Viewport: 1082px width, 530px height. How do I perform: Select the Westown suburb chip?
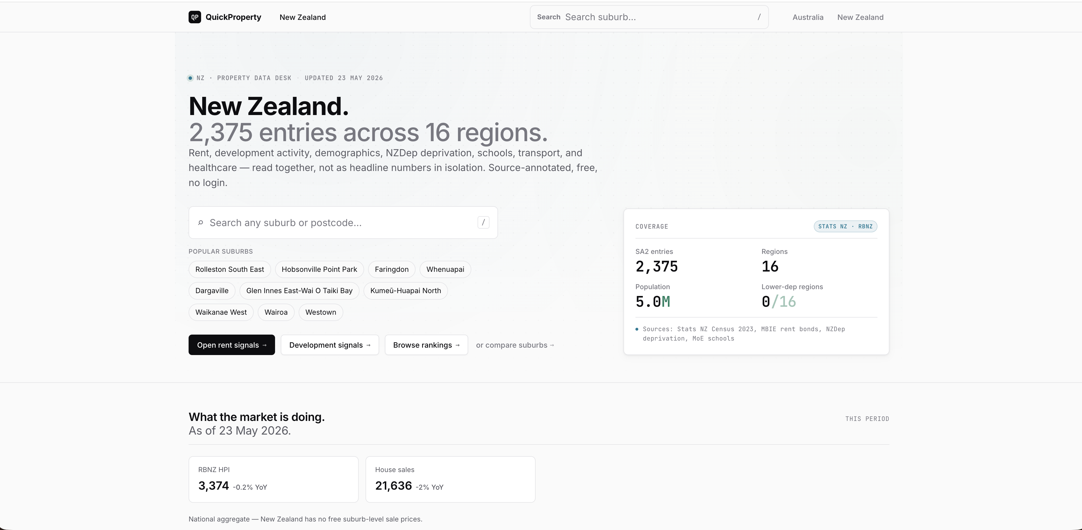point(321,312)
